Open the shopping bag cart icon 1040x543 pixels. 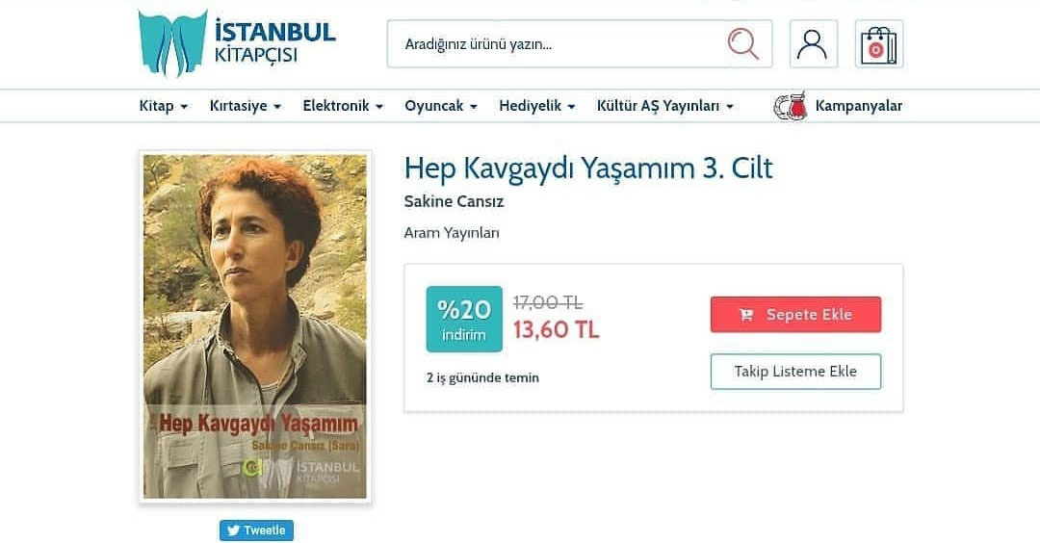tap(879, 44)
